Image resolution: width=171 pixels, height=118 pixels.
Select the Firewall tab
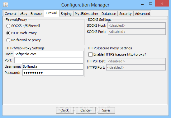51,13
